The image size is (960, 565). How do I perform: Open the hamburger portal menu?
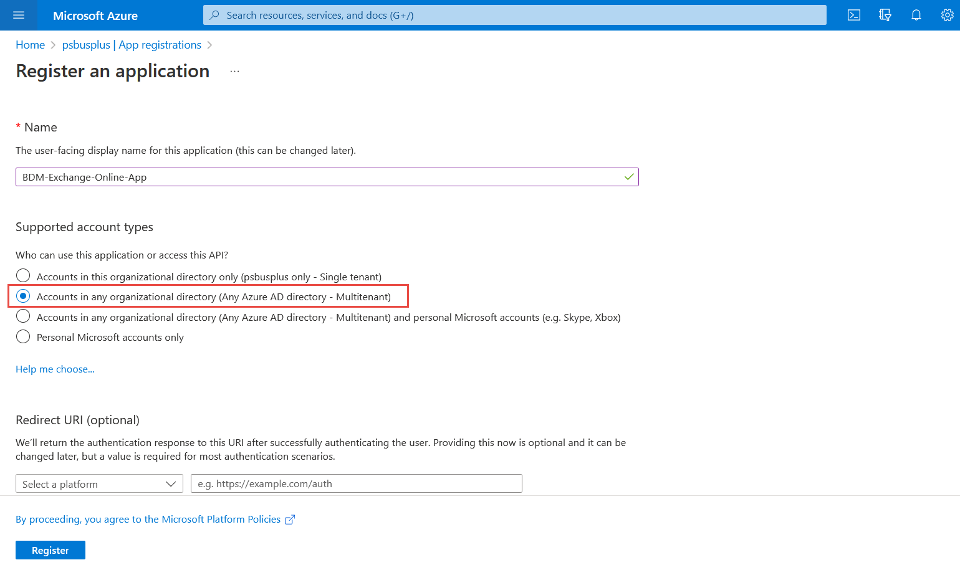[x=19, y=15]
